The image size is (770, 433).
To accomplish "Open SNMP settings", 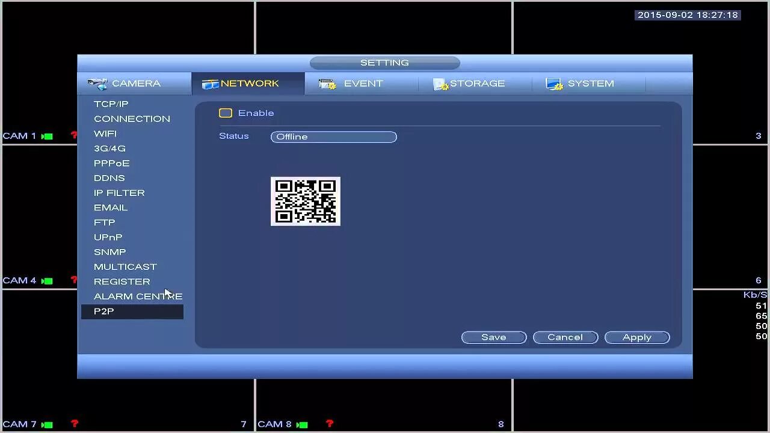I will pos(110,252).
